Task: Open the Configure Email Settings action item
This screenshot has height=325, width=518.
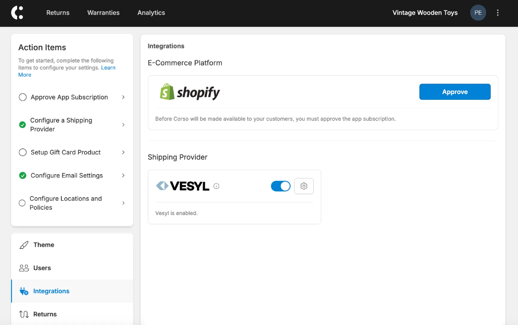Action: (72, 176)
